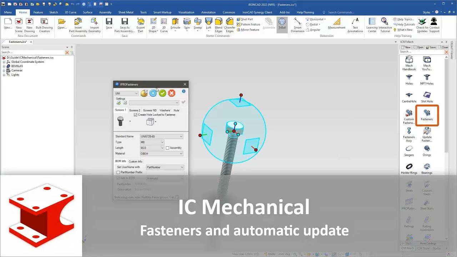The height and width of the screenshot is (257, 457).
Task: Open the Nuts tab
Action: (x=176, y=110)
